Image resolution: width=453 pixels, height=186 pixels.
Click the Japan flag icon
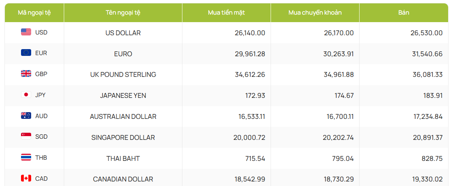click(x=26, y=95)
